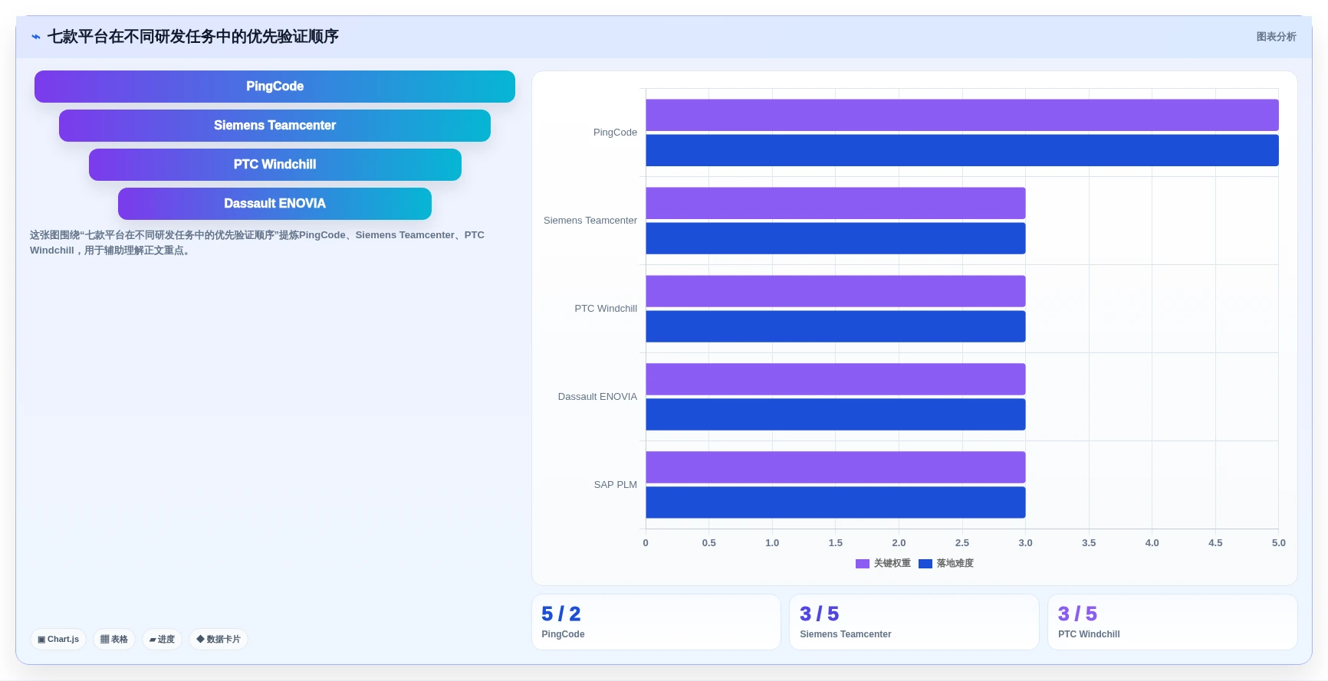Viewport: 1328px width, 681px height.
Task: Click the PTC Windchill funnel bar
Action: 274,165
